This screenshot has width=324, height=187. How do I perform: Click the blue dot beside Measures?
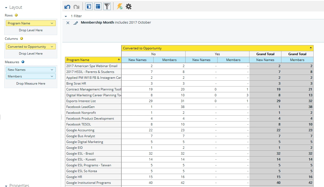23,62
